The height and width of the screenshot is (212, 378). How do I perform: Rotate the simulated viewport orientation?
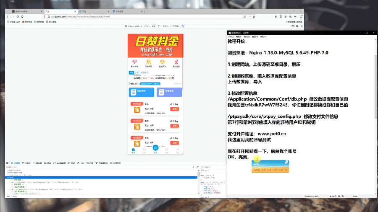click(159, 26)
